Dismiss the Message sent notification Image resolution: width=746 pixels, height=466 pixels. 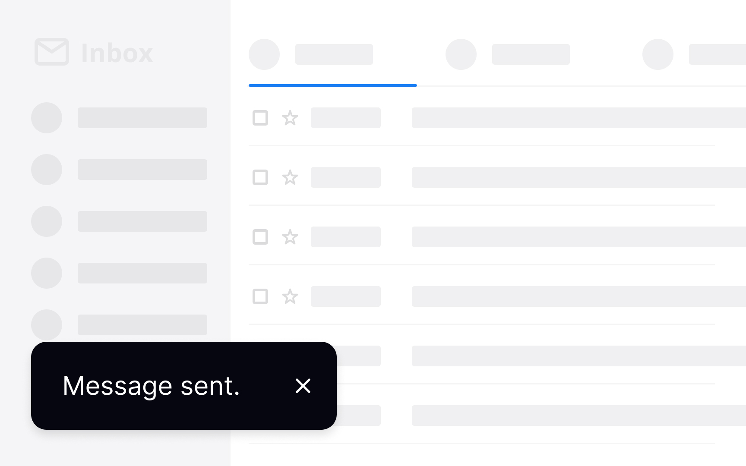point(303,386)
